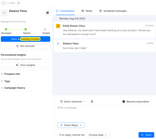The width and height of the screenshot is (156, 139).
Task: Click Mark as meeting booked button
Action: coord(25,39)
